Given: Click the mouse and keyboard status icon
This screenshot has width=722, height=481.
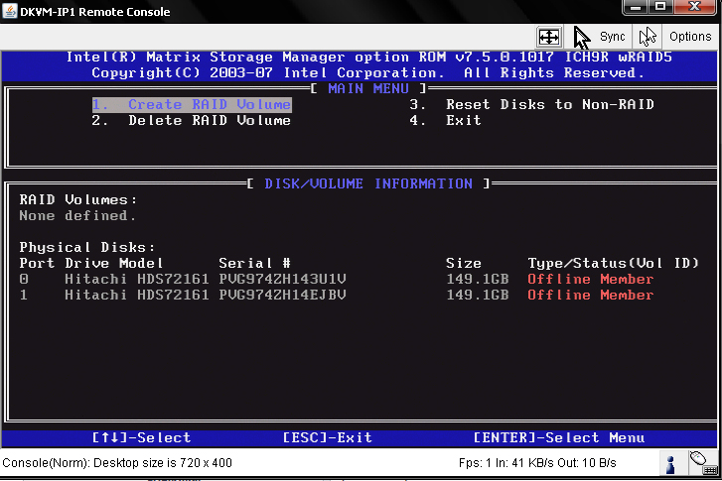Looking at the screenshot, I should pyautogui.click(x=700, y=462).
